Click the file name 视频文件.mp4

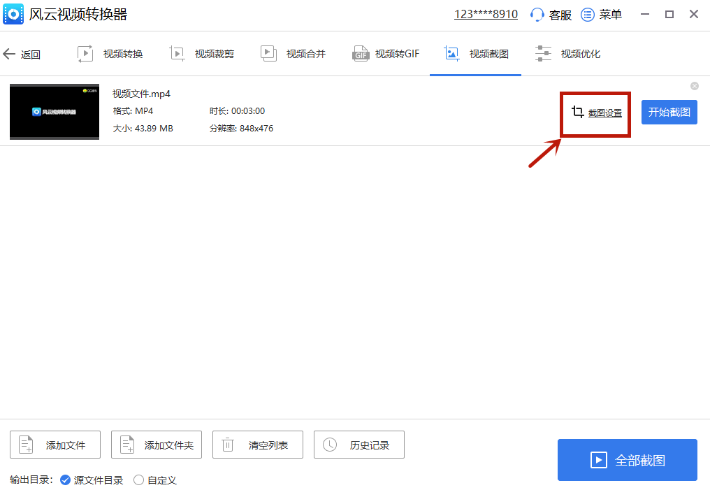coord(141,94)
